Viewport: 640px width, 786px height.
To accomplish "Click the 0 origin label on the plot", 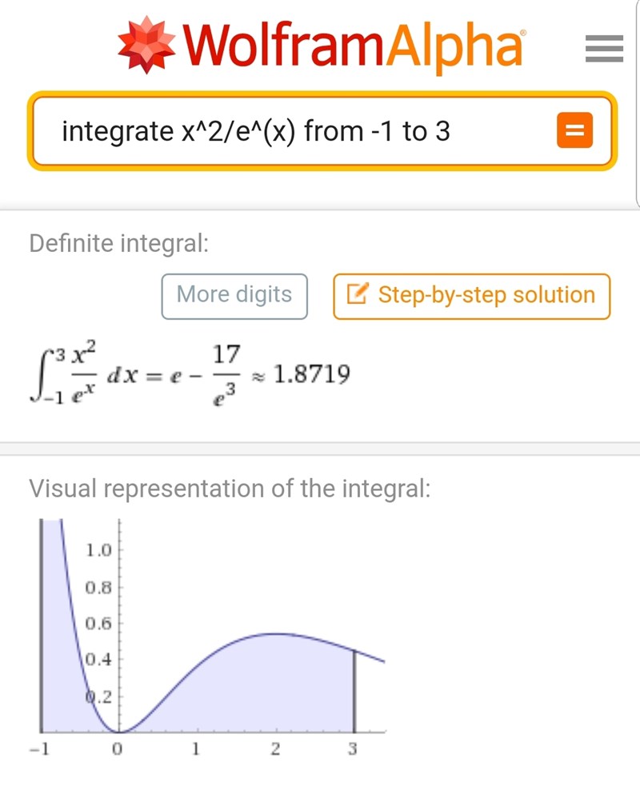I will point(118,749).
